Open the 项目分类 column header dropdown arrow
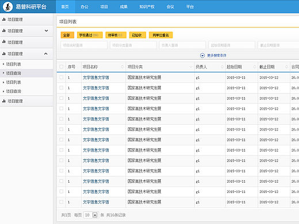This screenshot has width=299, height=224. pyautogui.click(x=191, y=67)
